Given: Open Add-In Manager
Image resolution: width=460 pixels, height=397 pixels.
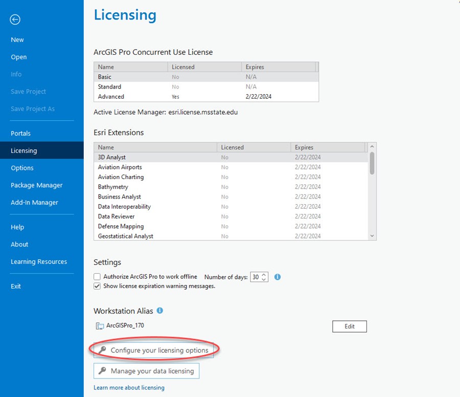Looking at the screenshot, I should coord(34,203).
